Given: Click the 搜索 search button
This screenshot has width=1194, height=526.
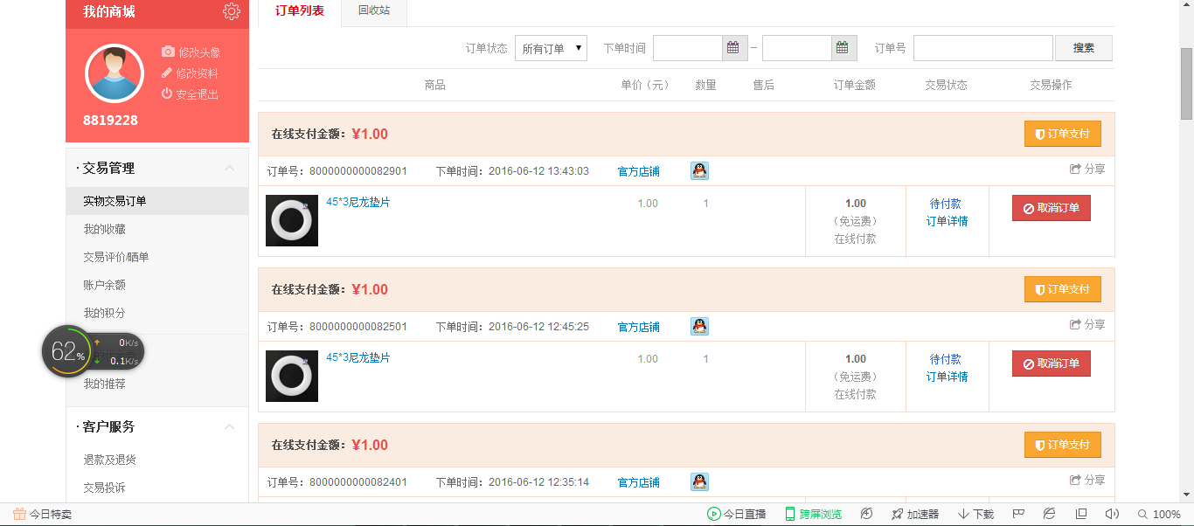Looking at the screenshot, I should pyautogui.click(x=1084, y=48).
